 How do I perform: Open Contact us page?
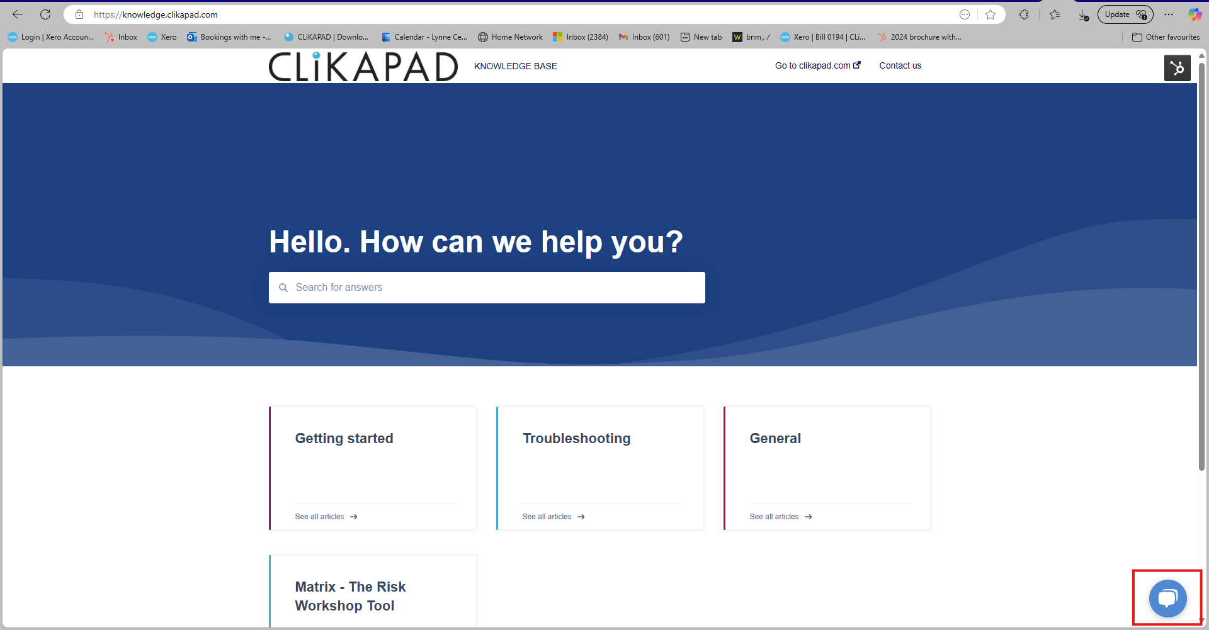tap(900, 65)
